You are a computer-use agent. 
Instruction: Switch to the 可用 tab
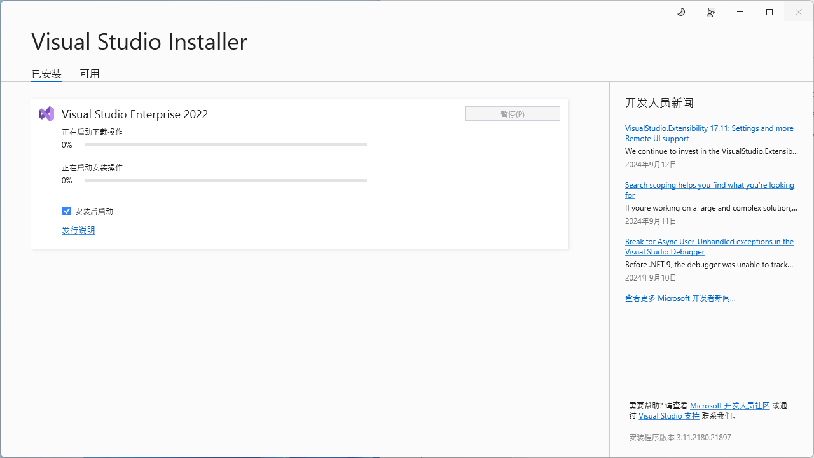pyautogui.click(x=90, y=74)
